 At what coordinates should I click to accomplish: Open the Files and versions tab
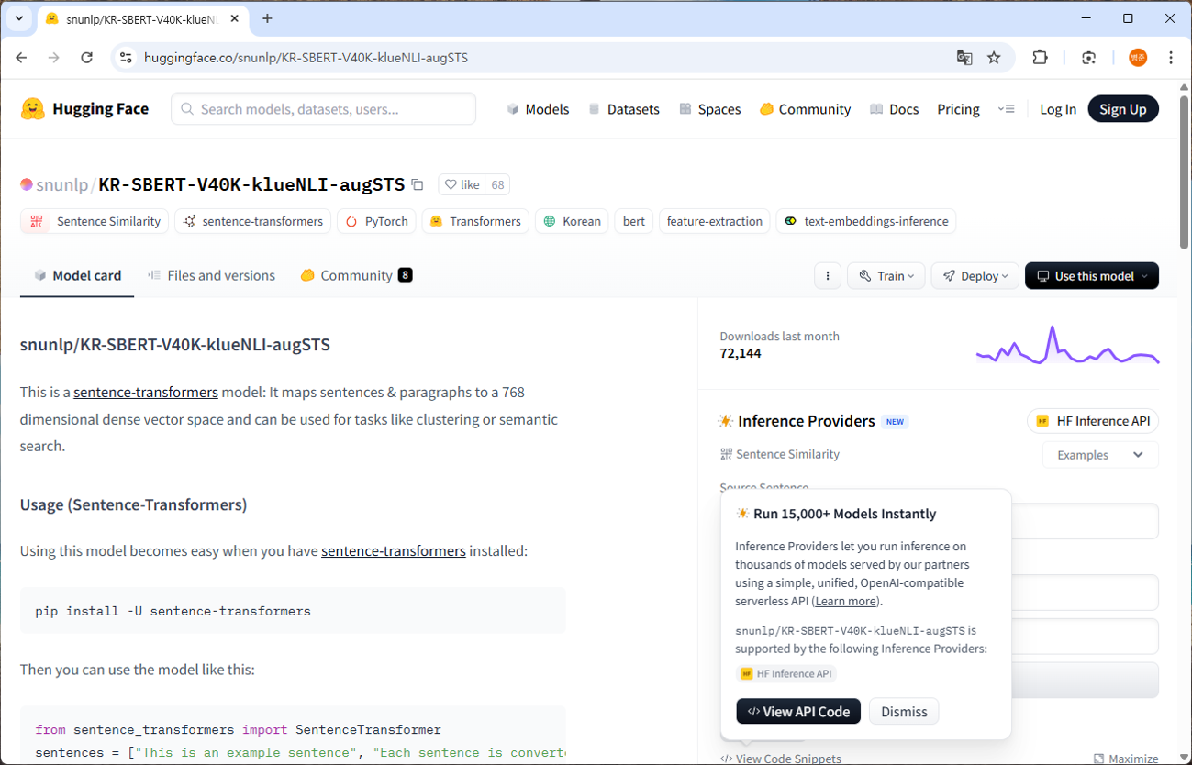click(x=211, y=275)
